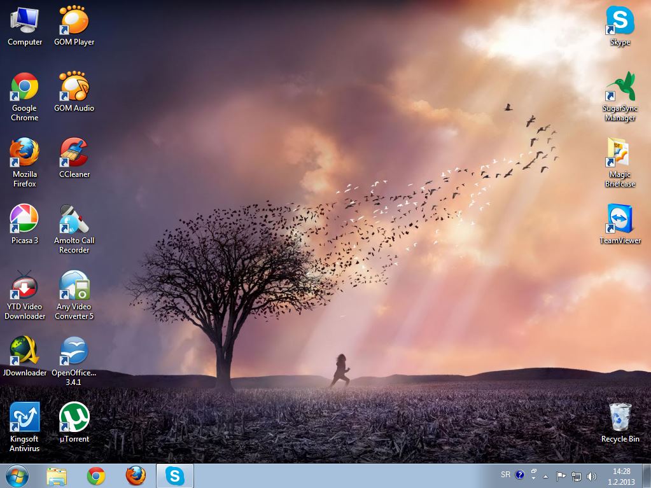The width and height of the screenshot is (651, 488).
Task: Select the JDownloader desktop icon
Action: [24, 356]
